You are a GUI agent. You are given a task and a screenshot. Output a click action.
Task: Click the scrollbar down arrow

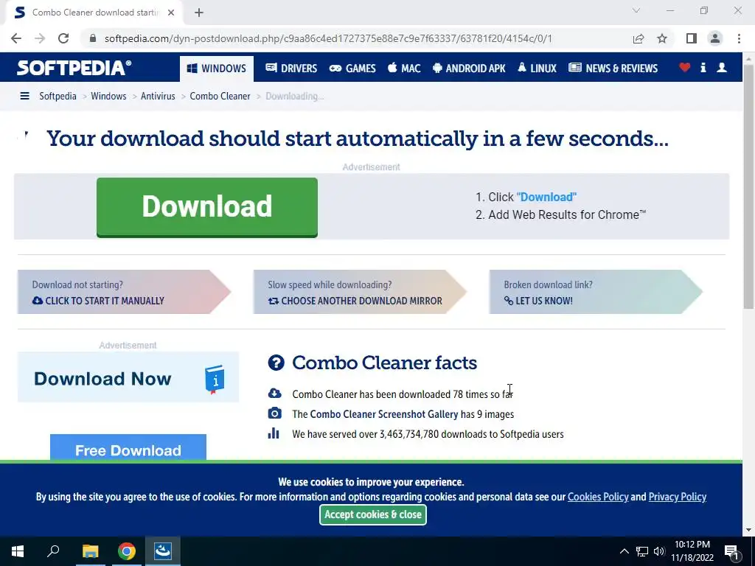(748, 530)
